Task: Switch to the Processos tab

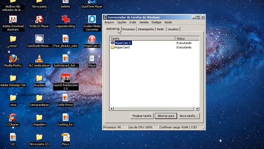Action: point(129,29)
